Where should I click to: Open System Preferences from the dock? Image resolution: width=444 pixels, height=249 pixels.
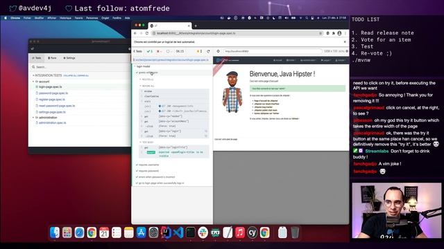[153, 232]
